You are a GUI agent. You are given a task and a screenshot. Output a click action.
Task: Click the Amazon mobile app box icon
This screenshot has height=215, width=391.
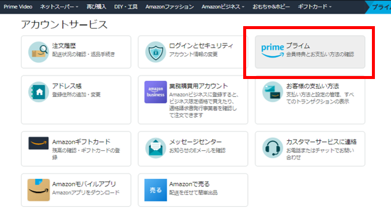[x=38, y=189]
